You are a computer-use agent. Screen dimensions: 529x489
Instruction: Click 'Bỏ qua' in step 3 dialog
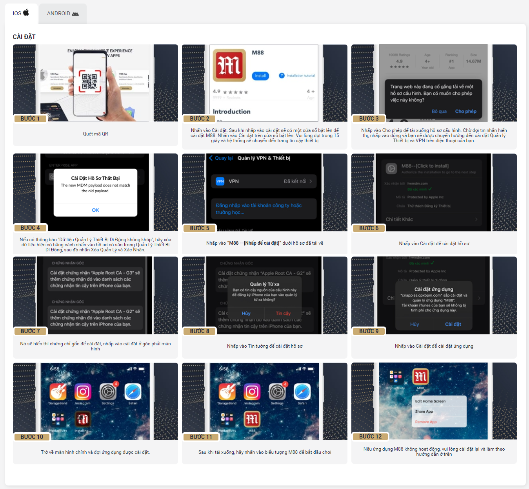tap(439, 111)
